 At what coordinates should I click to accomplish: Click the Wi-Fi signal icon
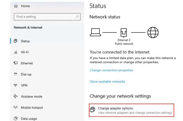pos(15,52)
